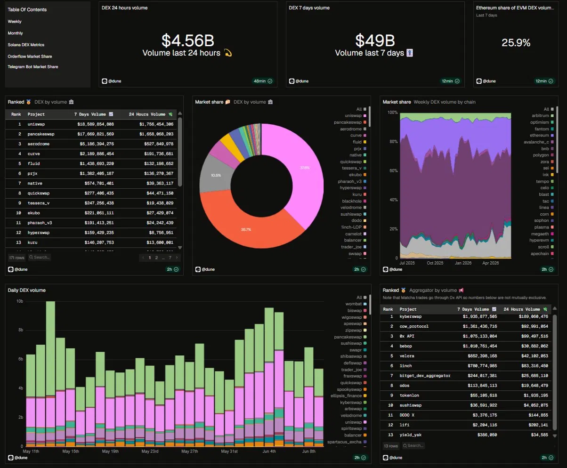This screenshot has height=468, width=567.
Task: Open Orderflow Market Share in Table Of Contents
Action: [x=30, y=56]
